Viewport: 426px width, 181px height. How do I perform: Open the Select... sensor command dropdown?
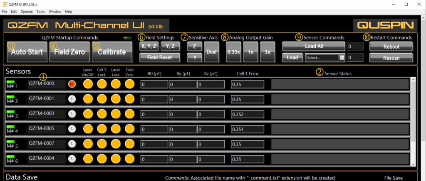pyautogui.click(x=325, y=57)
